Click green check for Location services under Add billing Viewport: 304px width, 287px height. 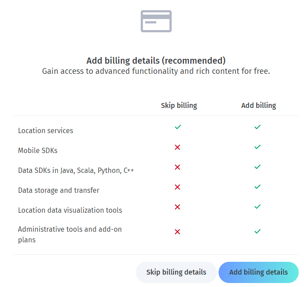pyautogui.click(x=258, y=127)
